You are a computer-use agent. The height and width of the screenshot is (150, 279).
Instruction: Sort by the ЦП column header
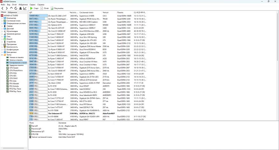pyautogui.click(x=49, y=12)
